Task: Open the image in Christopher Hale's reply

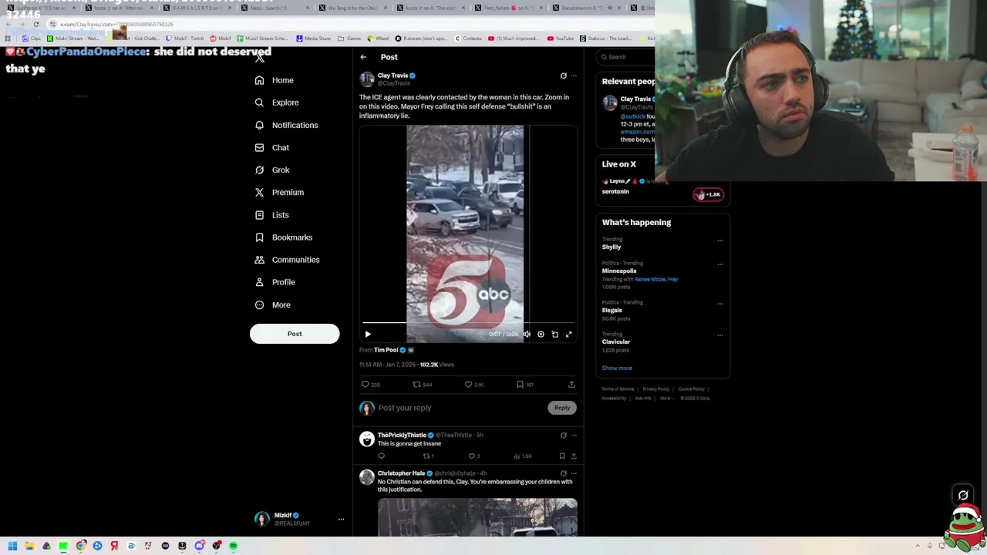Action: [477, 517]
